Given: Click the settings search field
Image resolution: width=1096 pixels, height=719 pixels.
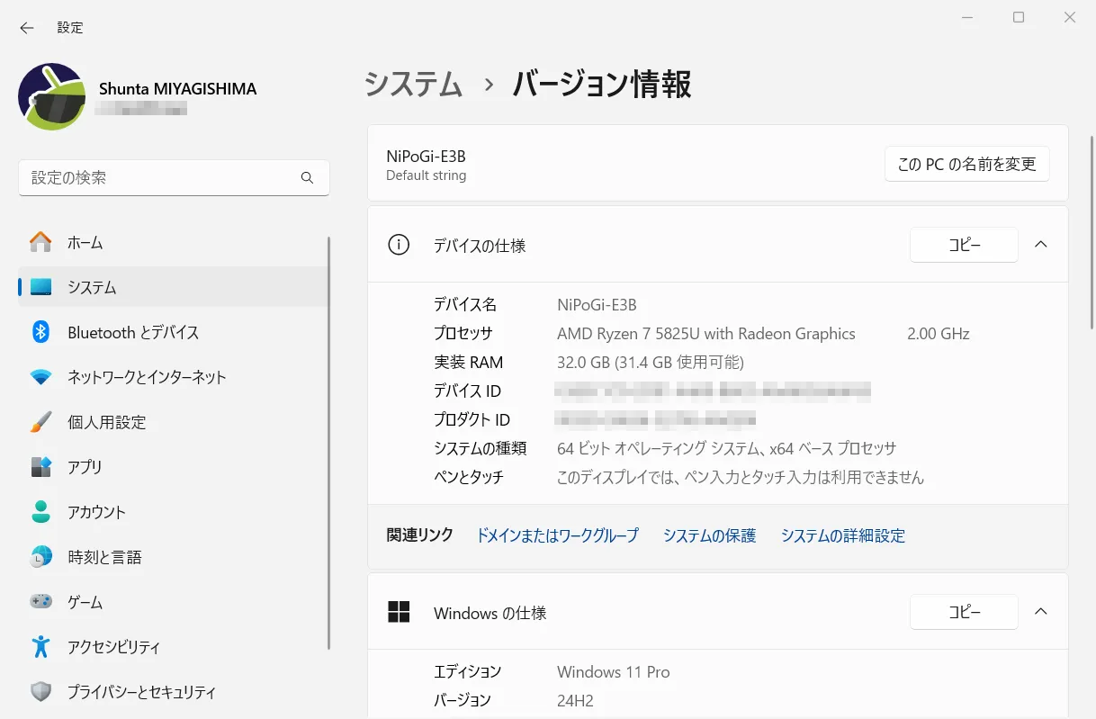Looking at the screenshot, I should (x=162, y=177).
